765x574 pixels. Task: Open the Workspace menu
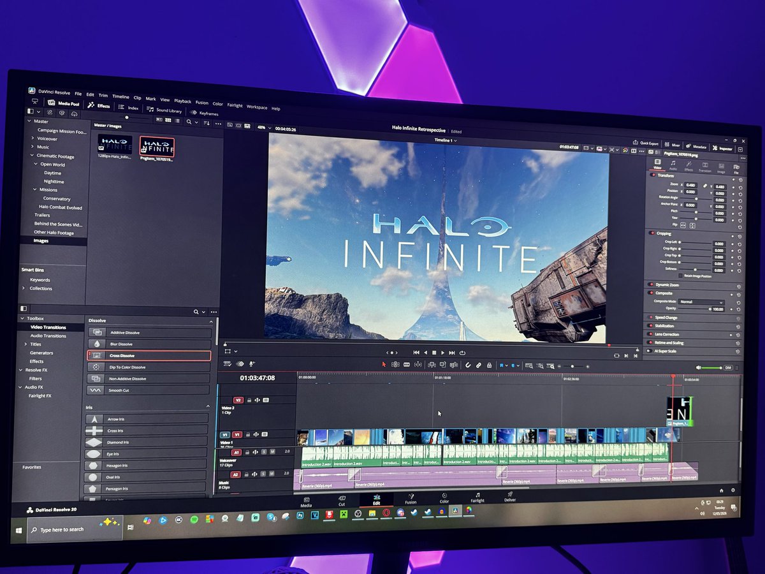[x=257, y=107]
